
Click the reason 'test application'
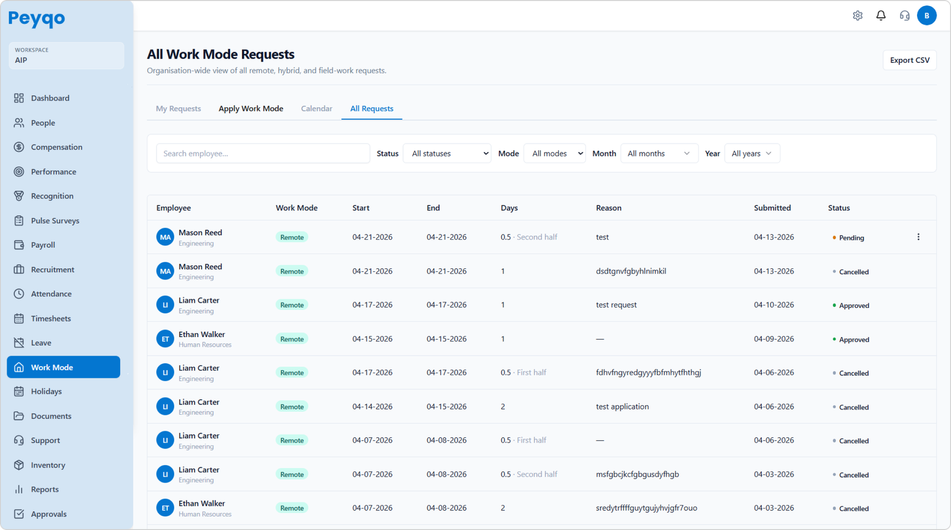[x=622, y=407]
